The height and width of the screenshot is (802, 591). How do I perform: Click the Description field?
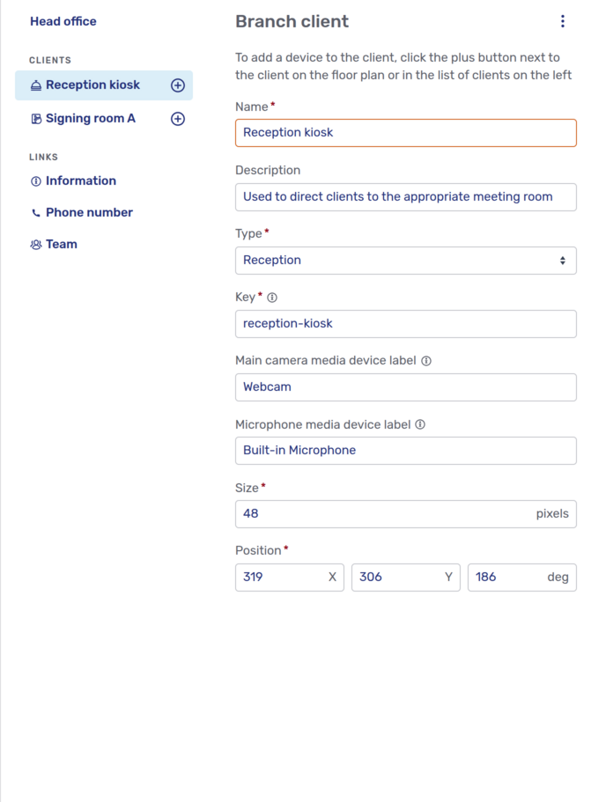405,196
